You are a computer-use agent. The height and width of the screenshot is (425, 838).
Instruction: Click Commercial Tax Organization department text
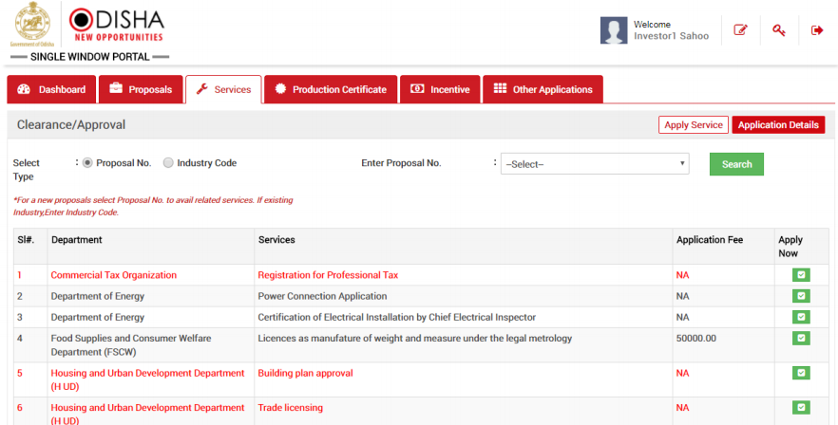click(114, 275)
